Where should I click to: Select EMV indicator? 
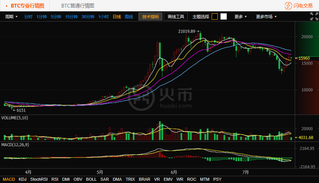tap(168, 179)
